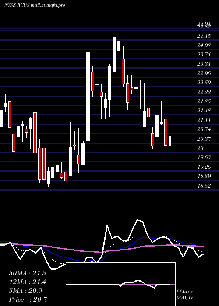Click the <<Live MACD label
Viewport: 219px width, 306px height.
click(x=184, y=295)
